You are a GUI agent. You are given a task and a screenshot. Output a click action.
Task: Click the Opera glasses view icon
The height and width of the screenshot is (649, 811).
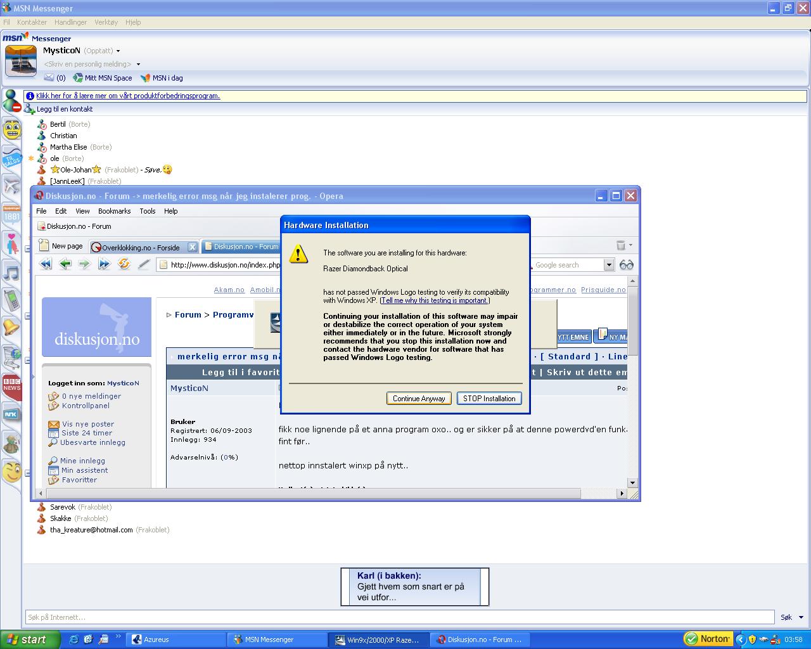[627, 265]
